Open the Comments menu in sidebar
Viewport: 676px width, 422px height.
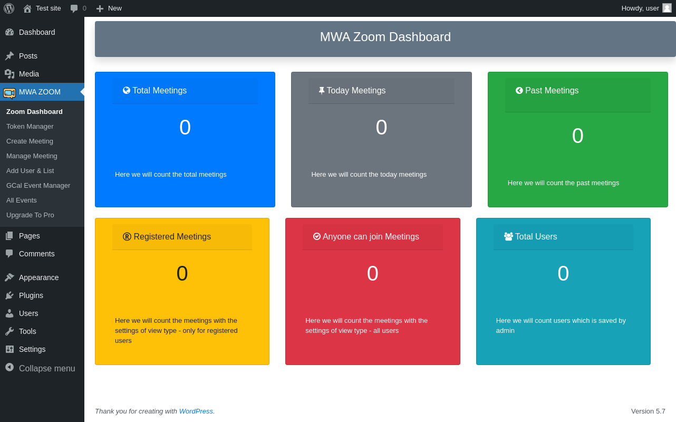[42, 254]
